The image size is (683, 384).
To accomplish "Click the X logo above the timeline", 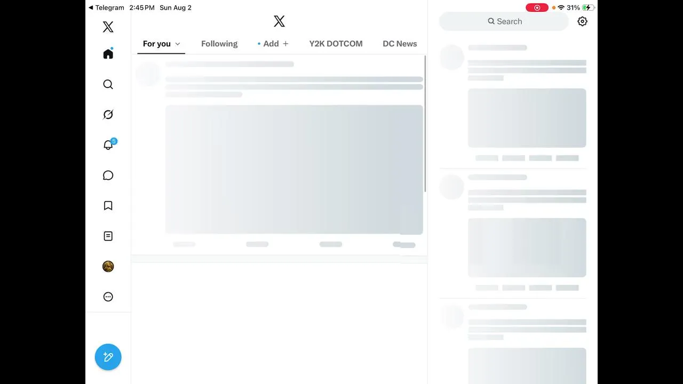I will click(x=279, y=21).
